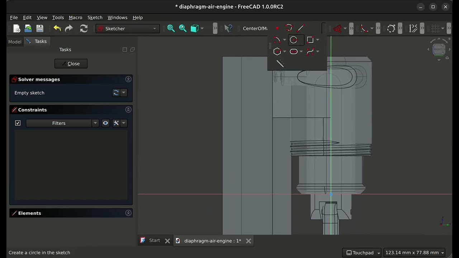
Task: Click the grayed Redo arrow
Action: coord(69,29)
